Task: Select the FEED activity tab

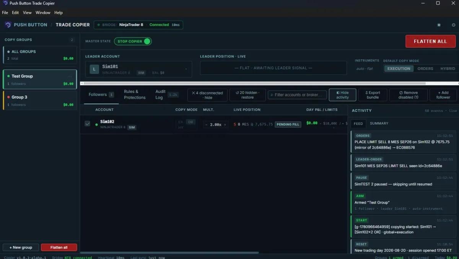Action: 358,123
